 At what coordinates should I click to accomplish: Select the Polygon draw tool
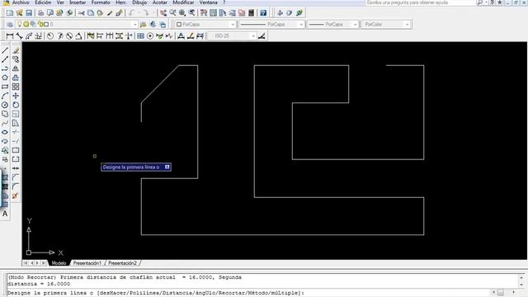pyautogui.click(x=5, y=78)
